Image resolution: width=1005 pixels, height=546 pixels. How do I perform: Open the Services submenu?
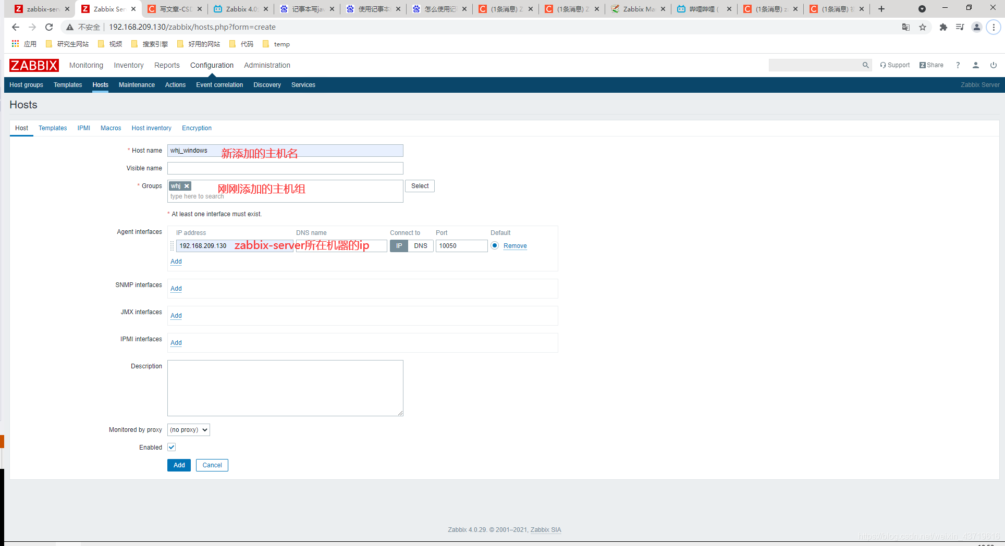[303, 85]
